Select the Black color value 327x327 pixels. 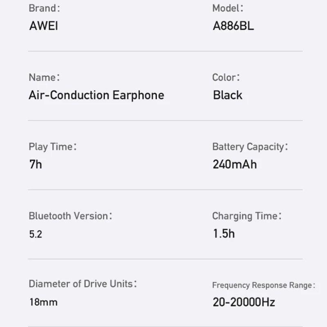228,95
